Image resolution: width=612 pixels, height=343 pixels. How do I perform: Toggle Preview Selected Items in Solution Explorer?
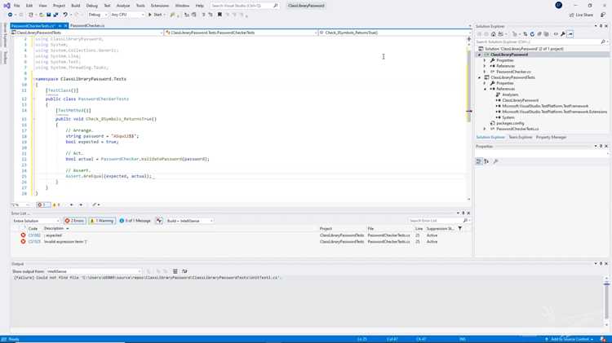coord(570,34)
